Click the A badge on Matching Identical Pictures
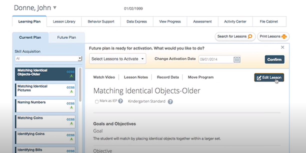 (x=71, y=92)
